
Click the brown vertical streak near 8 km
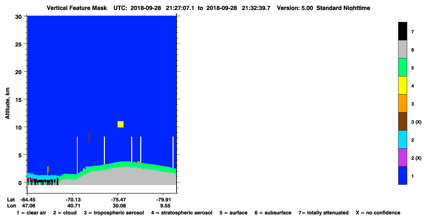coord(89,137)
